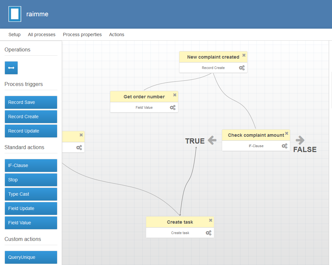Close the Create task node

[x=211, y=220]
